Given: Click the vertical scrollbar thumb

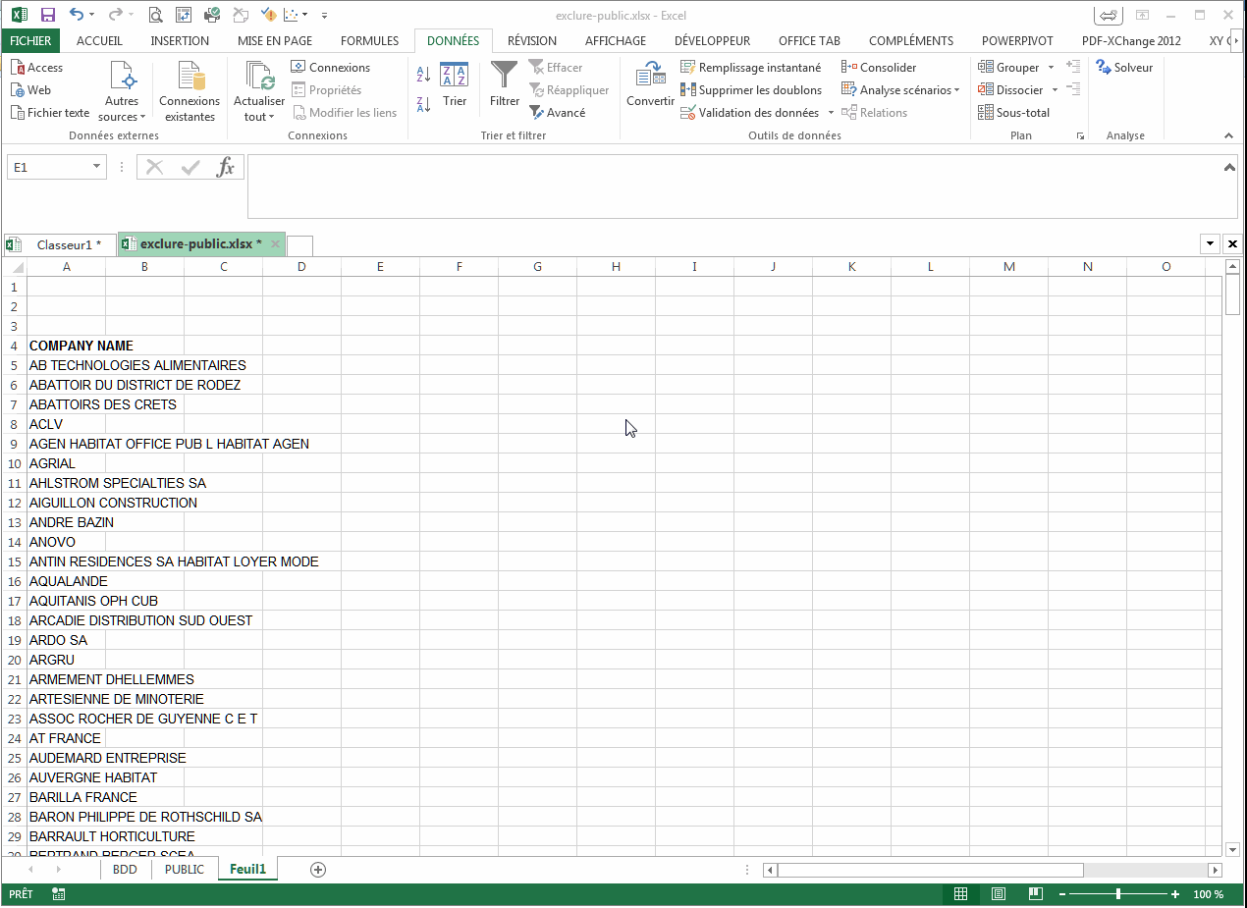Looking at the screenshot, I should tap(1232, 294).
